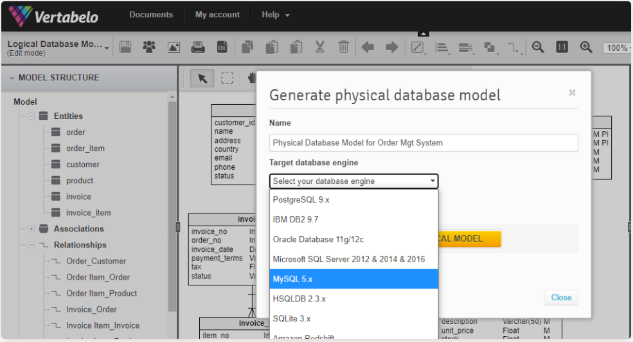Click the Generate DOC document icon
The width and height of the screenshot is (633, 342).
click(x=222, y=47)
